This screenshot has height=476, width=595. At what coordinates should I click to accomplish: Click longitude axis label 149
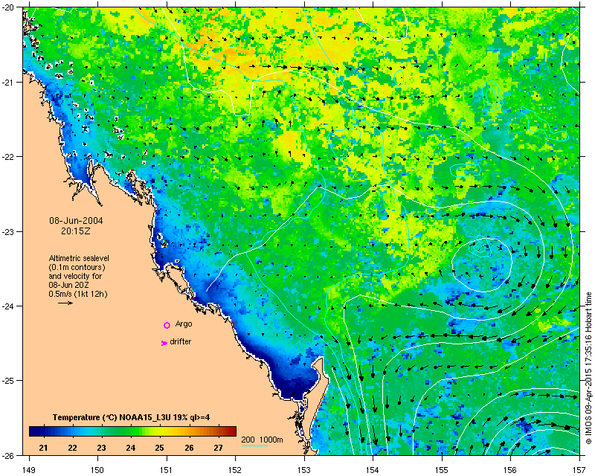pos(29,470)
